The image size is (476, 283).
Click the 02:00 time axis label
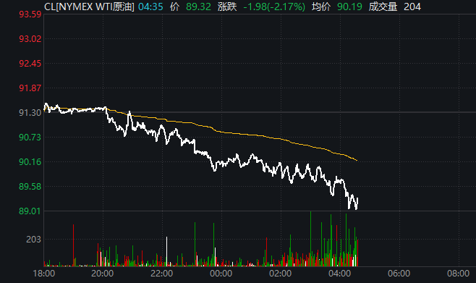pyautogui.click(x=280, y=274)
